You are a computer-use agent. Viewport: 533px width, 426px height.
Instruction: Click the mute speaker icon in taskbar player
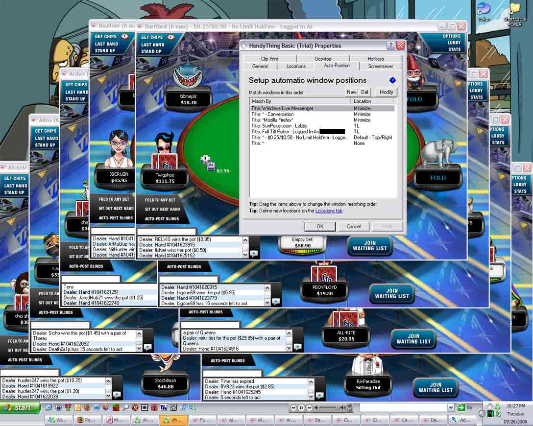316,408
